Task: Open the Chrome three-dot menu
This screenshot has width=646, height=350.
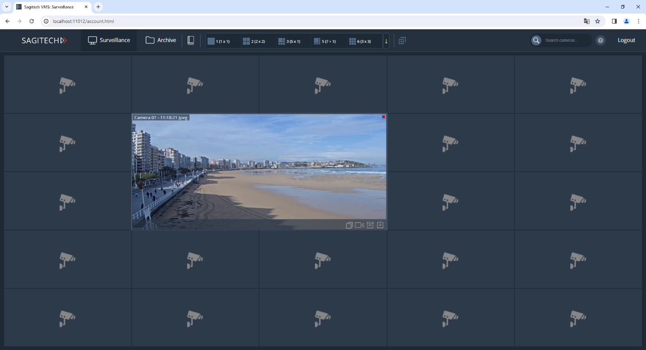Action: tap(638, 21)
